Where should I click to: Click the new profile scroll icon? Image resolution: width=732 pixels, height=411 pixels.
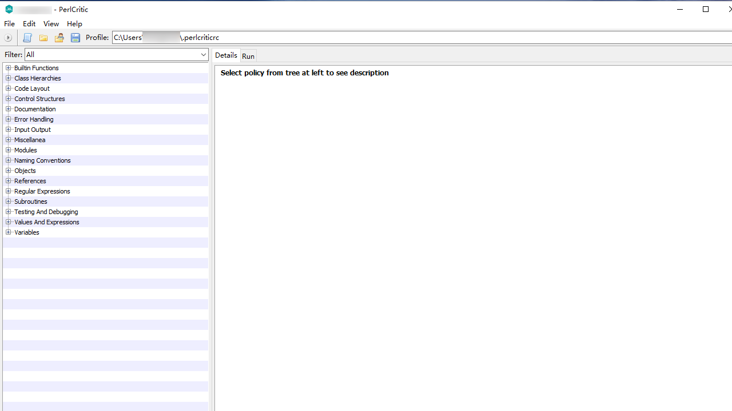tap(27, 38)
